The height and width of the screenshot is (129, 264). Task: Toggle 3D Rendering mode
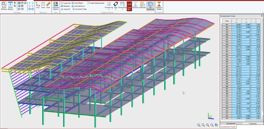click(x=150, y=5)
